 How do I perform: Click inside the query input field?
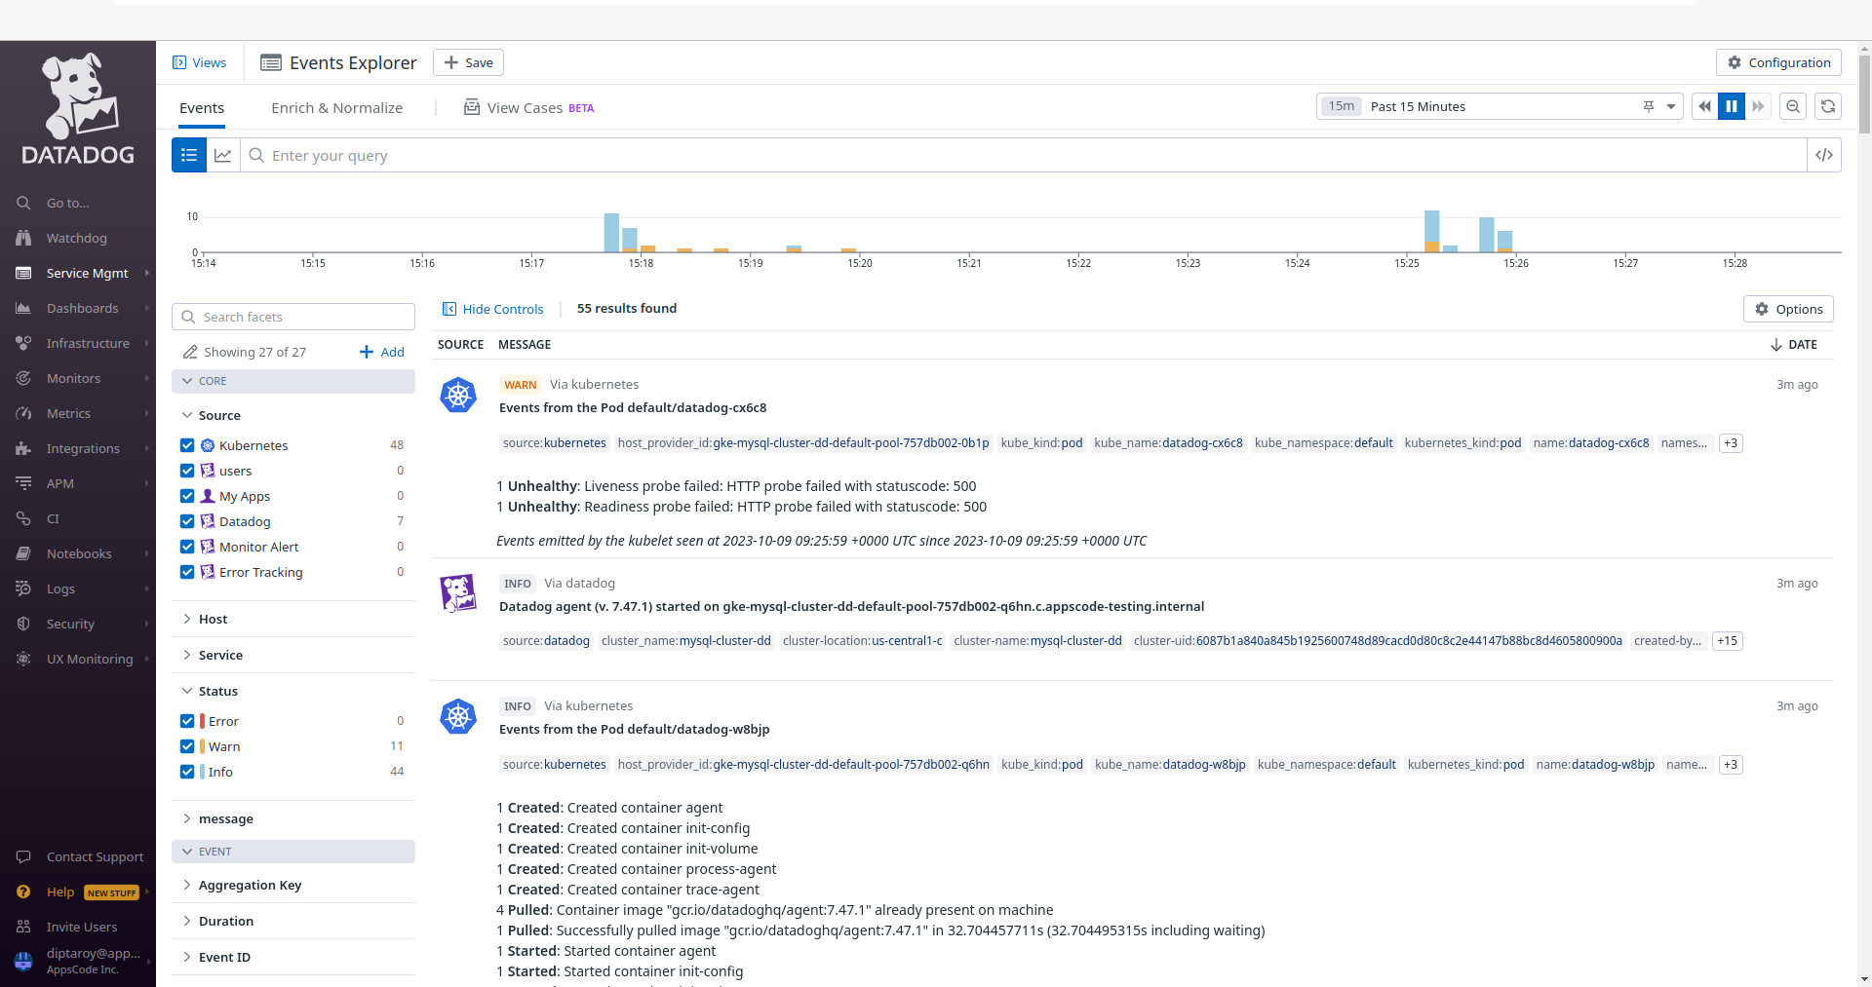point(682,155)
